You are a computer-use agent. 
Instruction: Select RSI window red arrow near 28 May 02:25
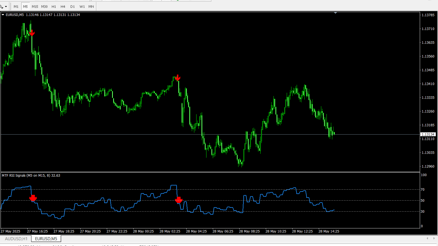tap(179, 200)
